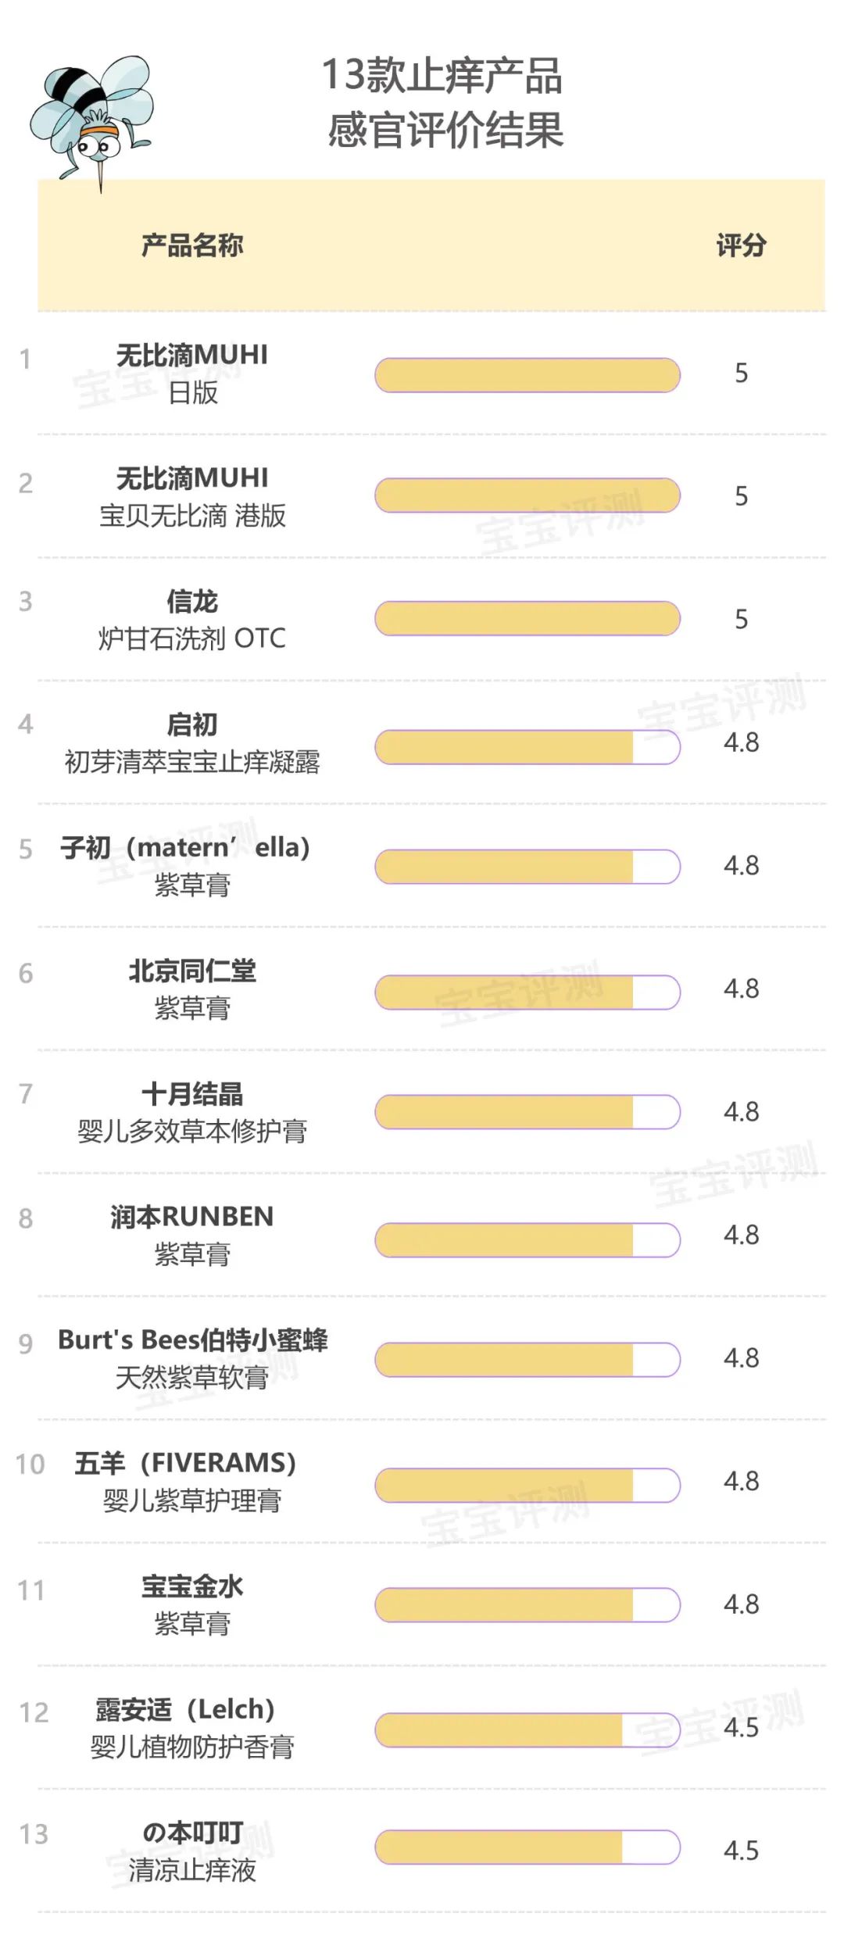844x1942 pixels.
Task: Click the 评分 column header
Action: point(741,245)
